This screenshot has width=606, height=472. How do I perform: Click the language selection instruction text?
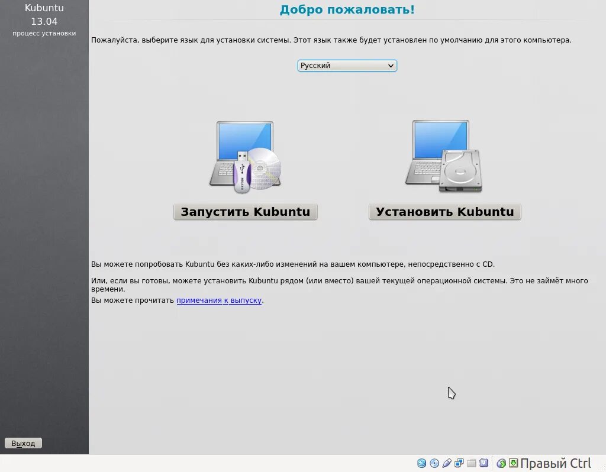331,40
